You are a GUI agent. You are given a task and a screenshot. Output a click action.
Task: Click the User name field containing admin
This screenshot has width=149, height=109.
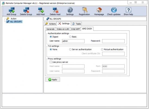coord(73,41)
